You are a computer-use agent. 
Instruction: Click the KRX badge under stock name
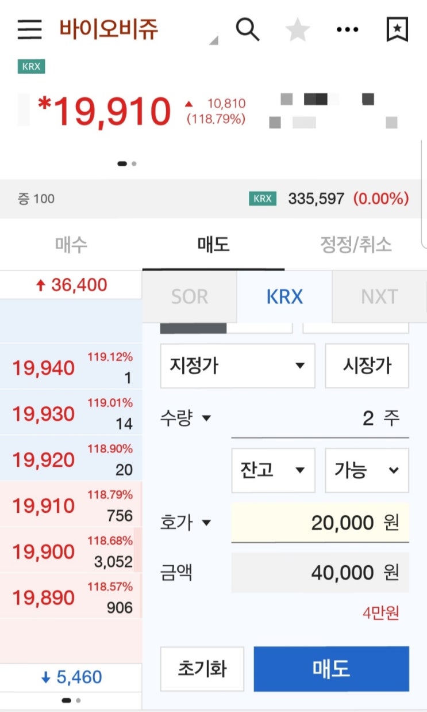pyautogui.click(x=31, y=66)
